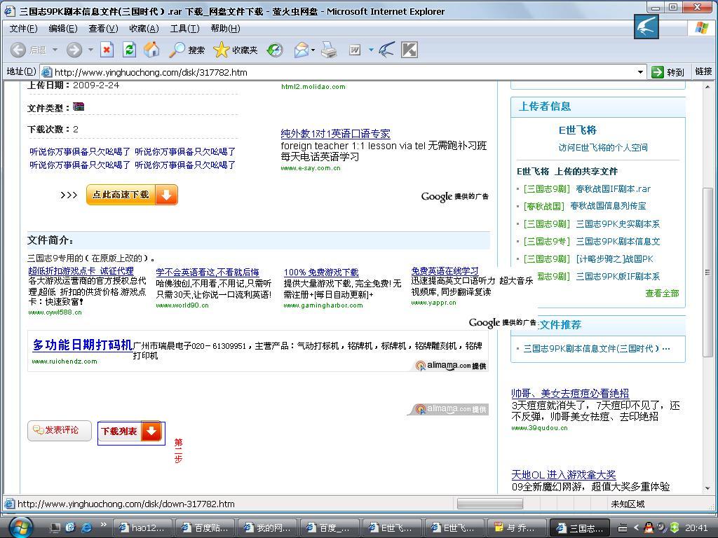Open Windows Start orb
Image resolution: width=718 pixels, height=538 pixels.
(20, 527)
